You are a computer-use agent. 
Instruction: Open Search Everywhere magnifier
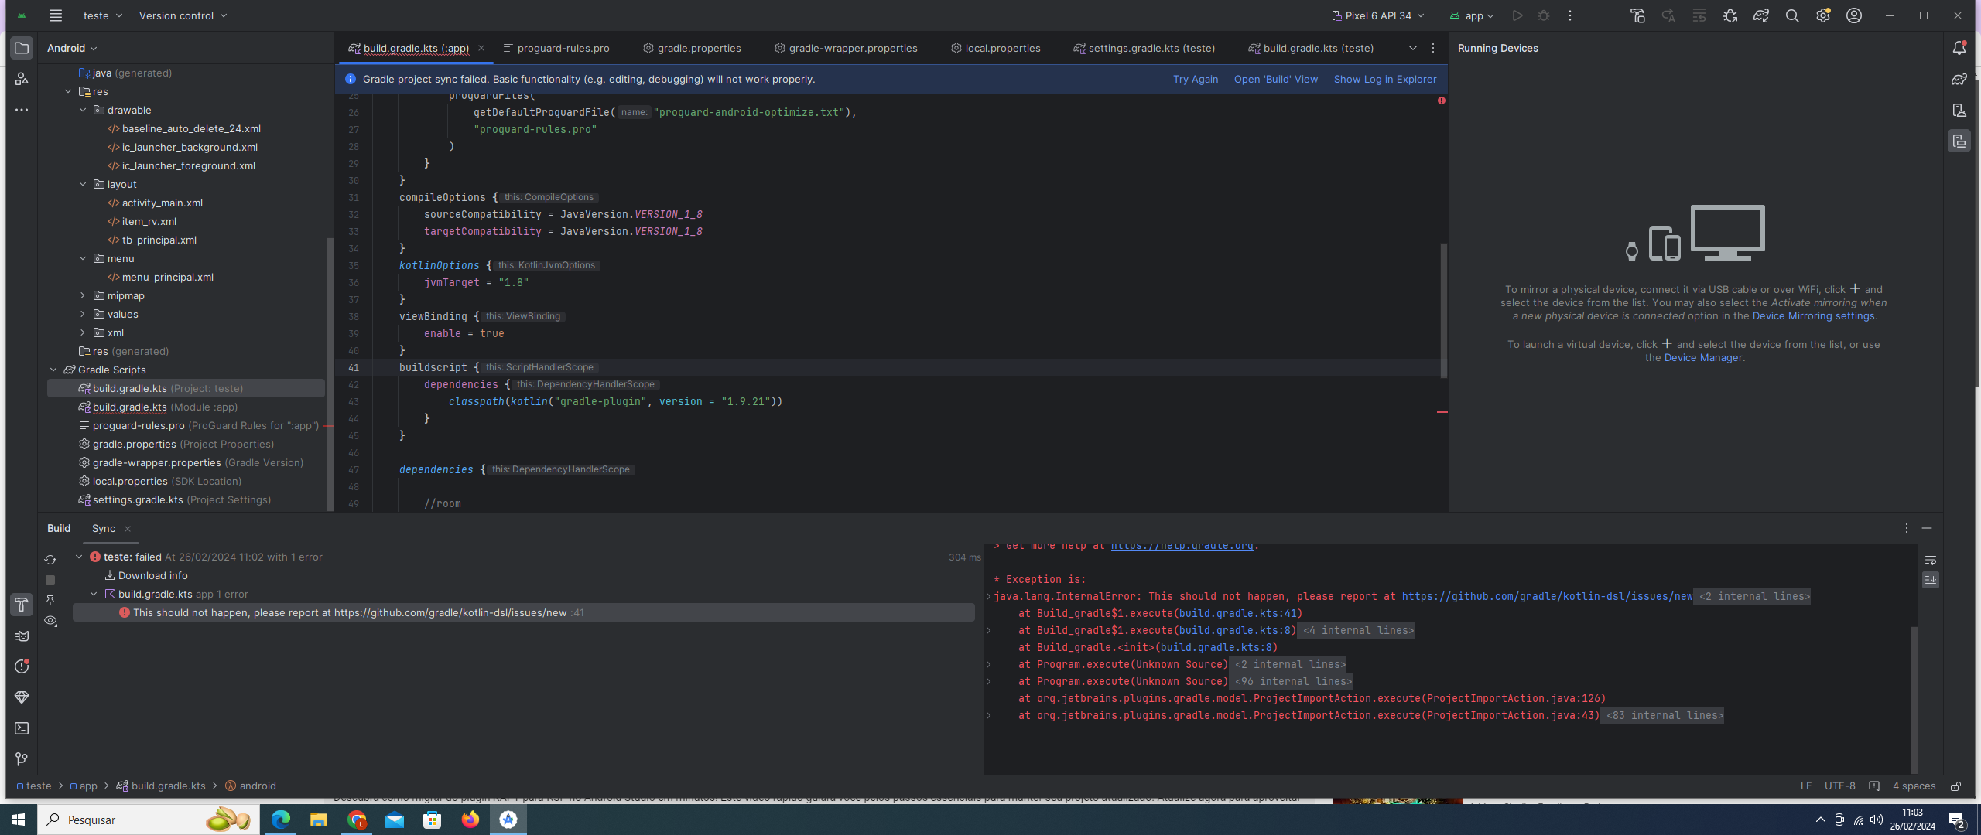[1792, 15]
